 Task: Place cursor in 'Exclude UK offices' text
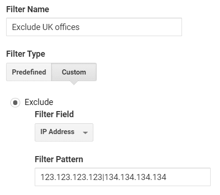tap(46, 27)
